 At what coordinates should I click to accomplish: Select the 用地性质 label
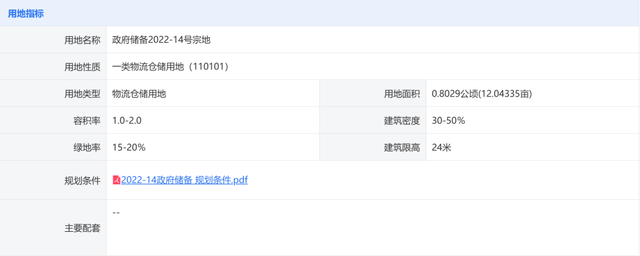pyautogui.click(x=82, y=67)
